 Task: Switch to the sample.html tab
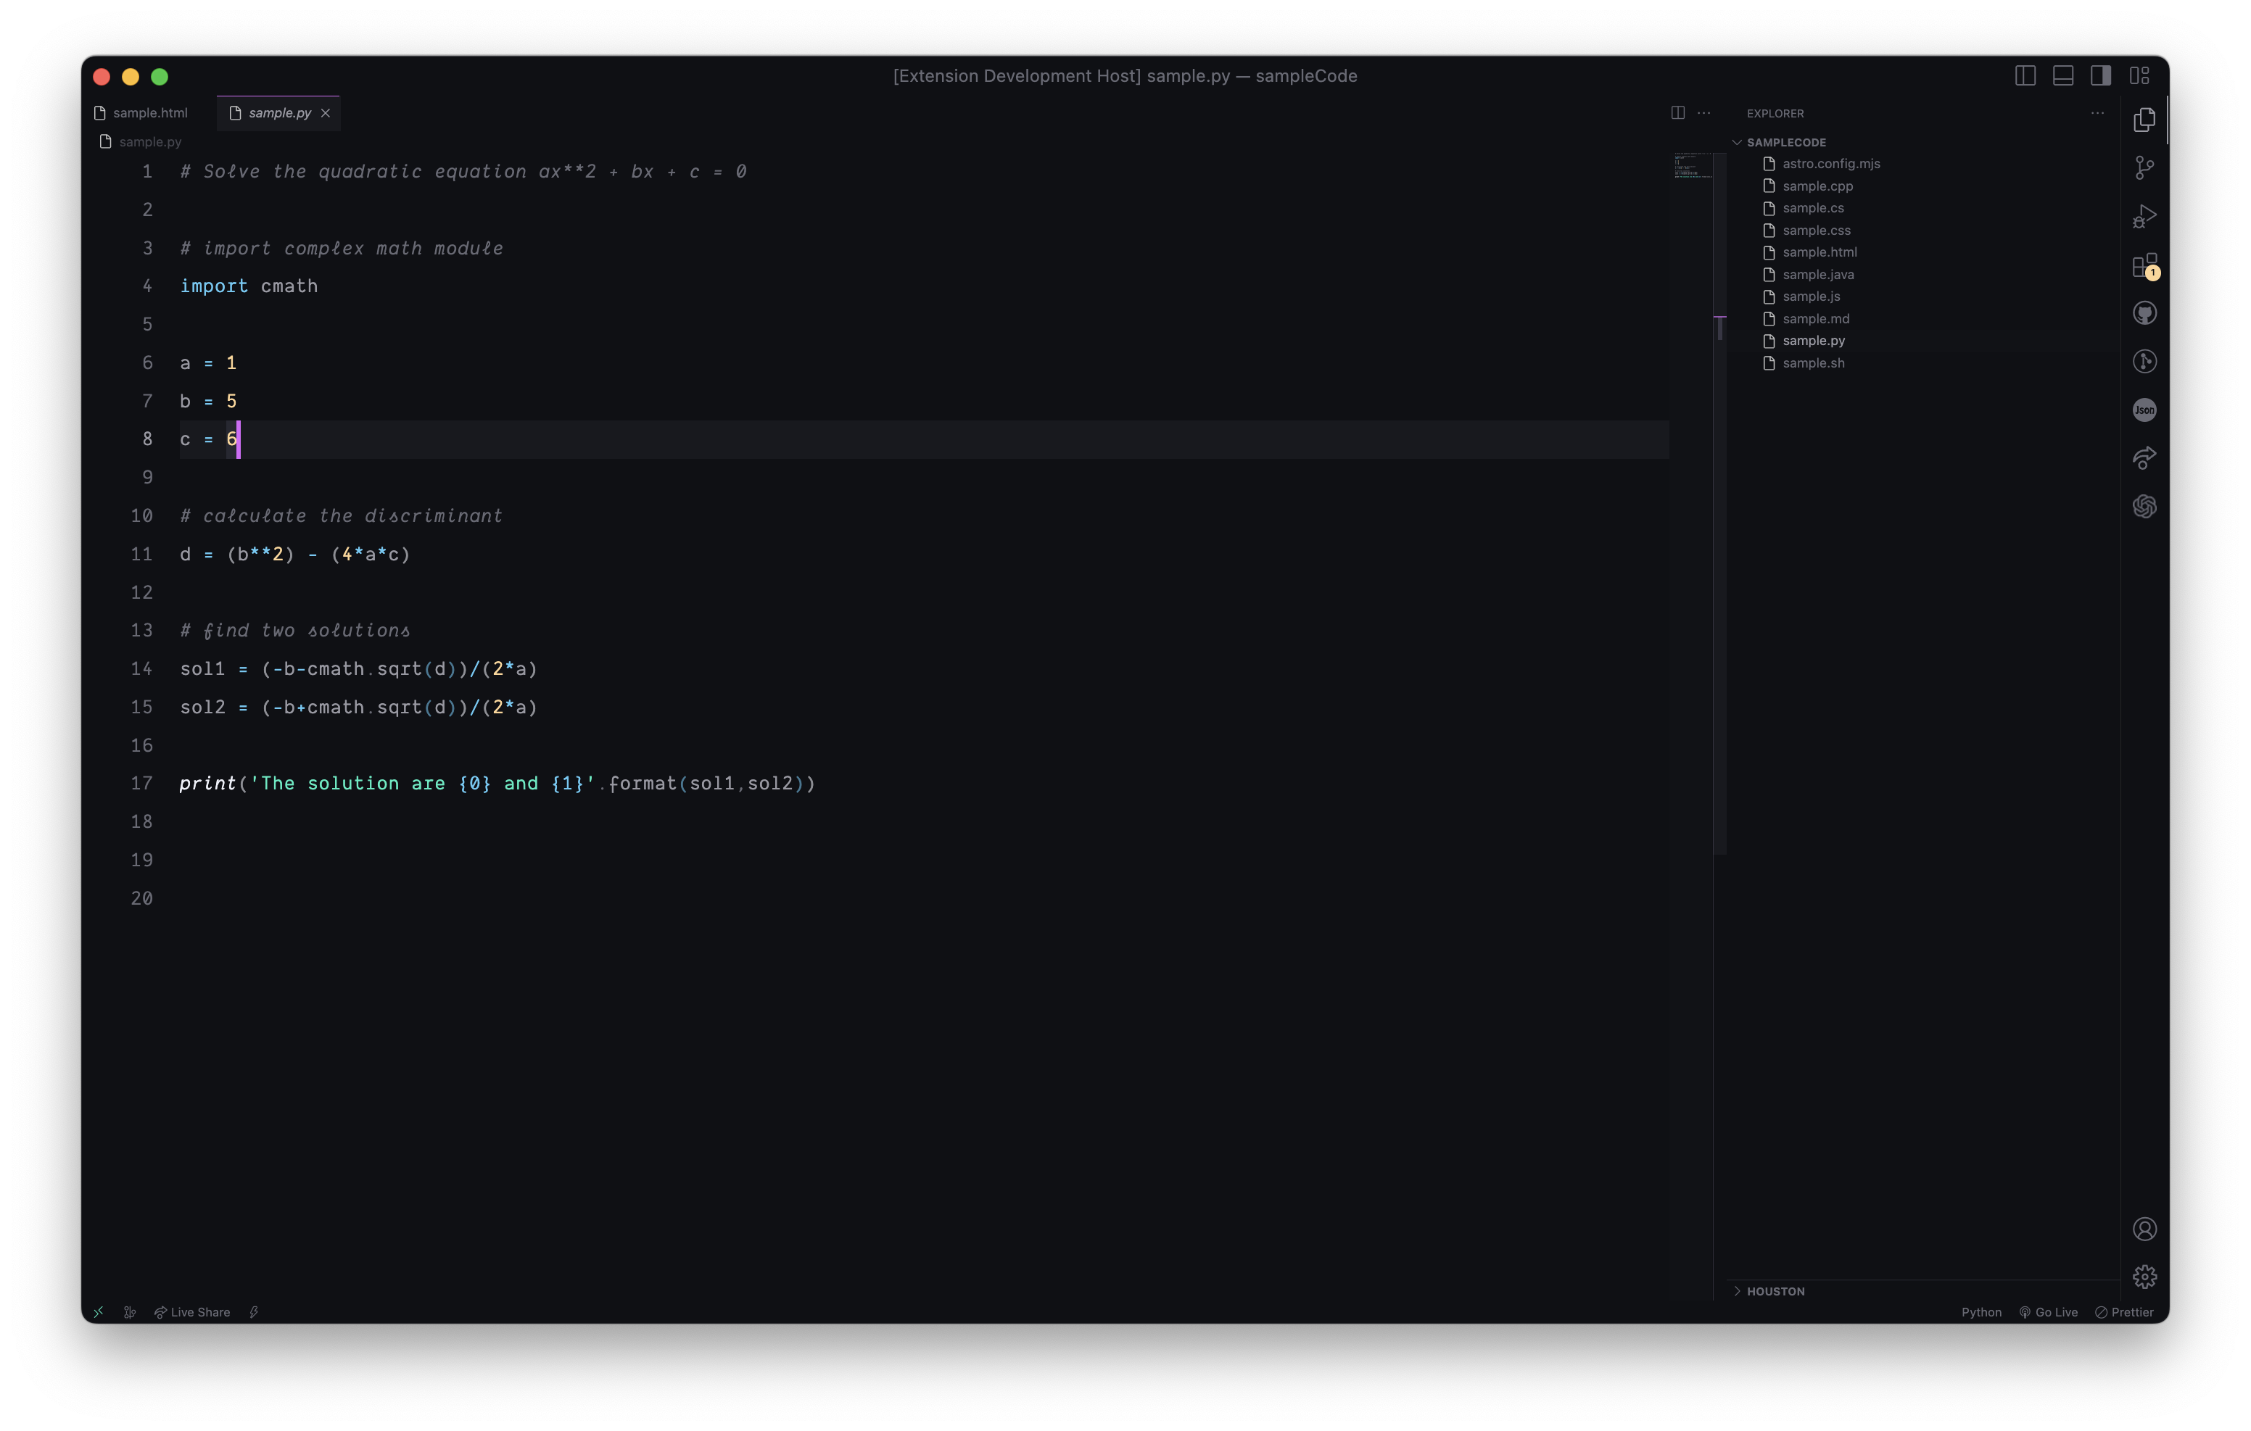point(149,113)
